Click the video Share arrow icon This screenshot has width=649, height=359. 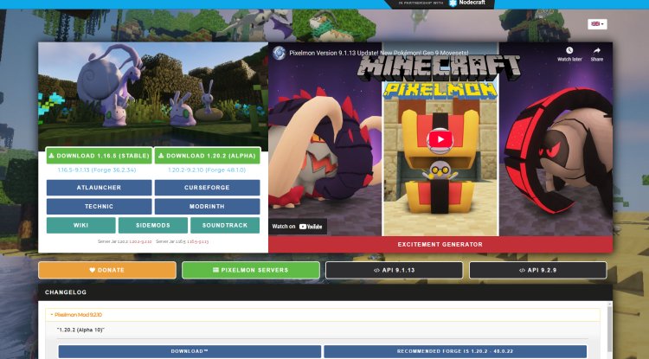click(596, 50)
